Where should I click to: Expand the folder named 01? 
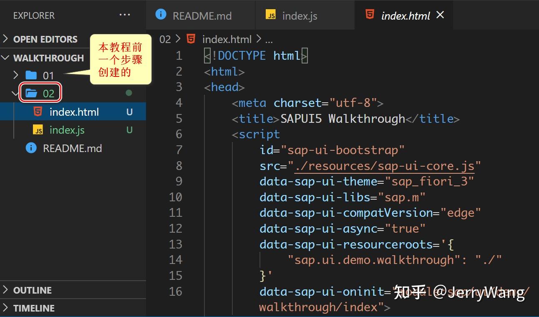click(15, 75)
